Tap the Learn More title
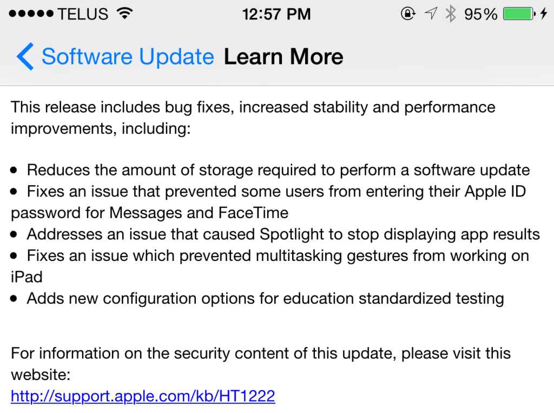The image size is (554, 413). [283, 57]
